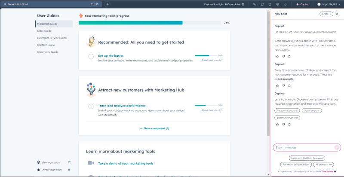Screen dimensions: 344x177
Task: Click Track and analyze 50% progress bar
Action: point(206,105)
